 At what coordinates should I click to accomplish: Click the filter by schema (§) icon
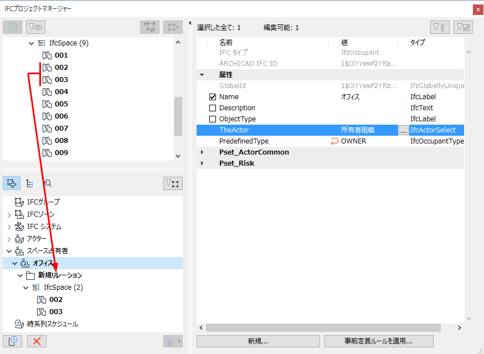click(x=440, y=27)
